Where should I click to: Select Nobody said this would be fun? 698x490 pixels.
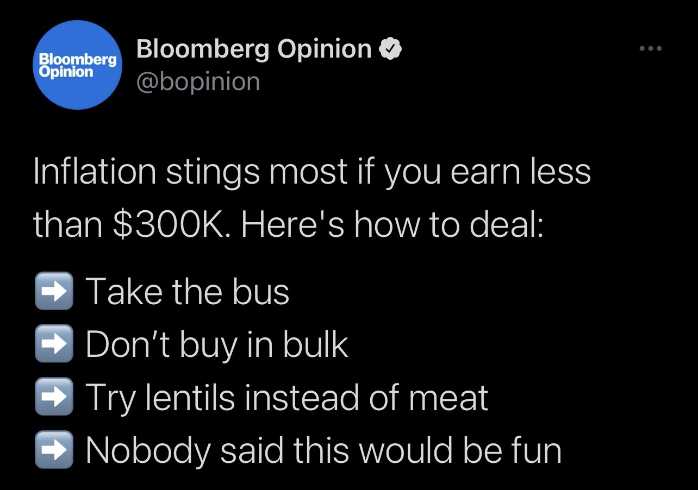323,450
